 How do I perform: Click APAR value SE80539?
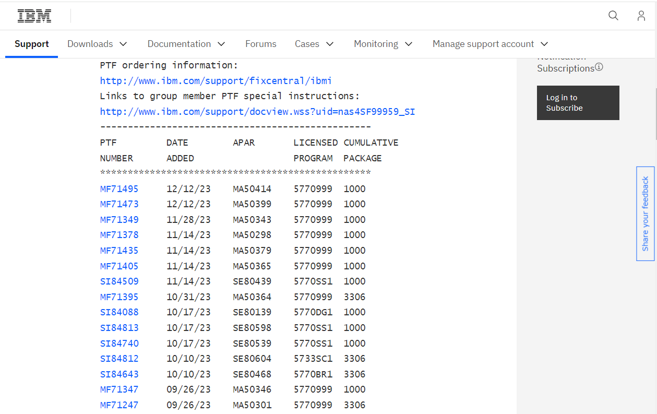[x=252, y=344]
